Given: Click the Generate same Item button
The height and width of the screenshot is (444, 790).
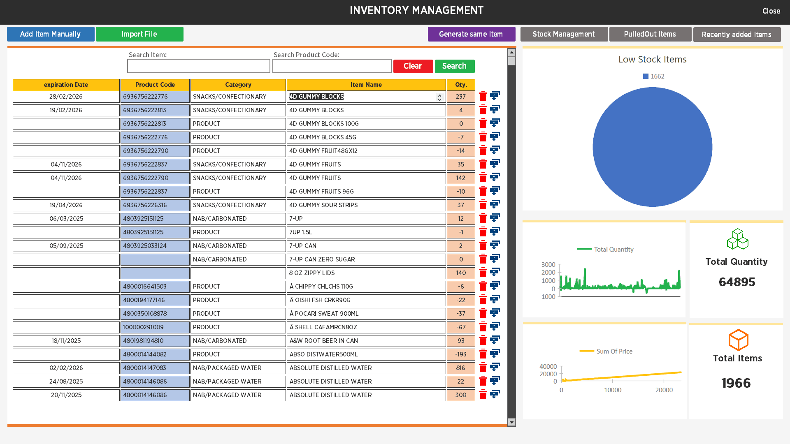Looking at the screenshot, I should point(472,34).
